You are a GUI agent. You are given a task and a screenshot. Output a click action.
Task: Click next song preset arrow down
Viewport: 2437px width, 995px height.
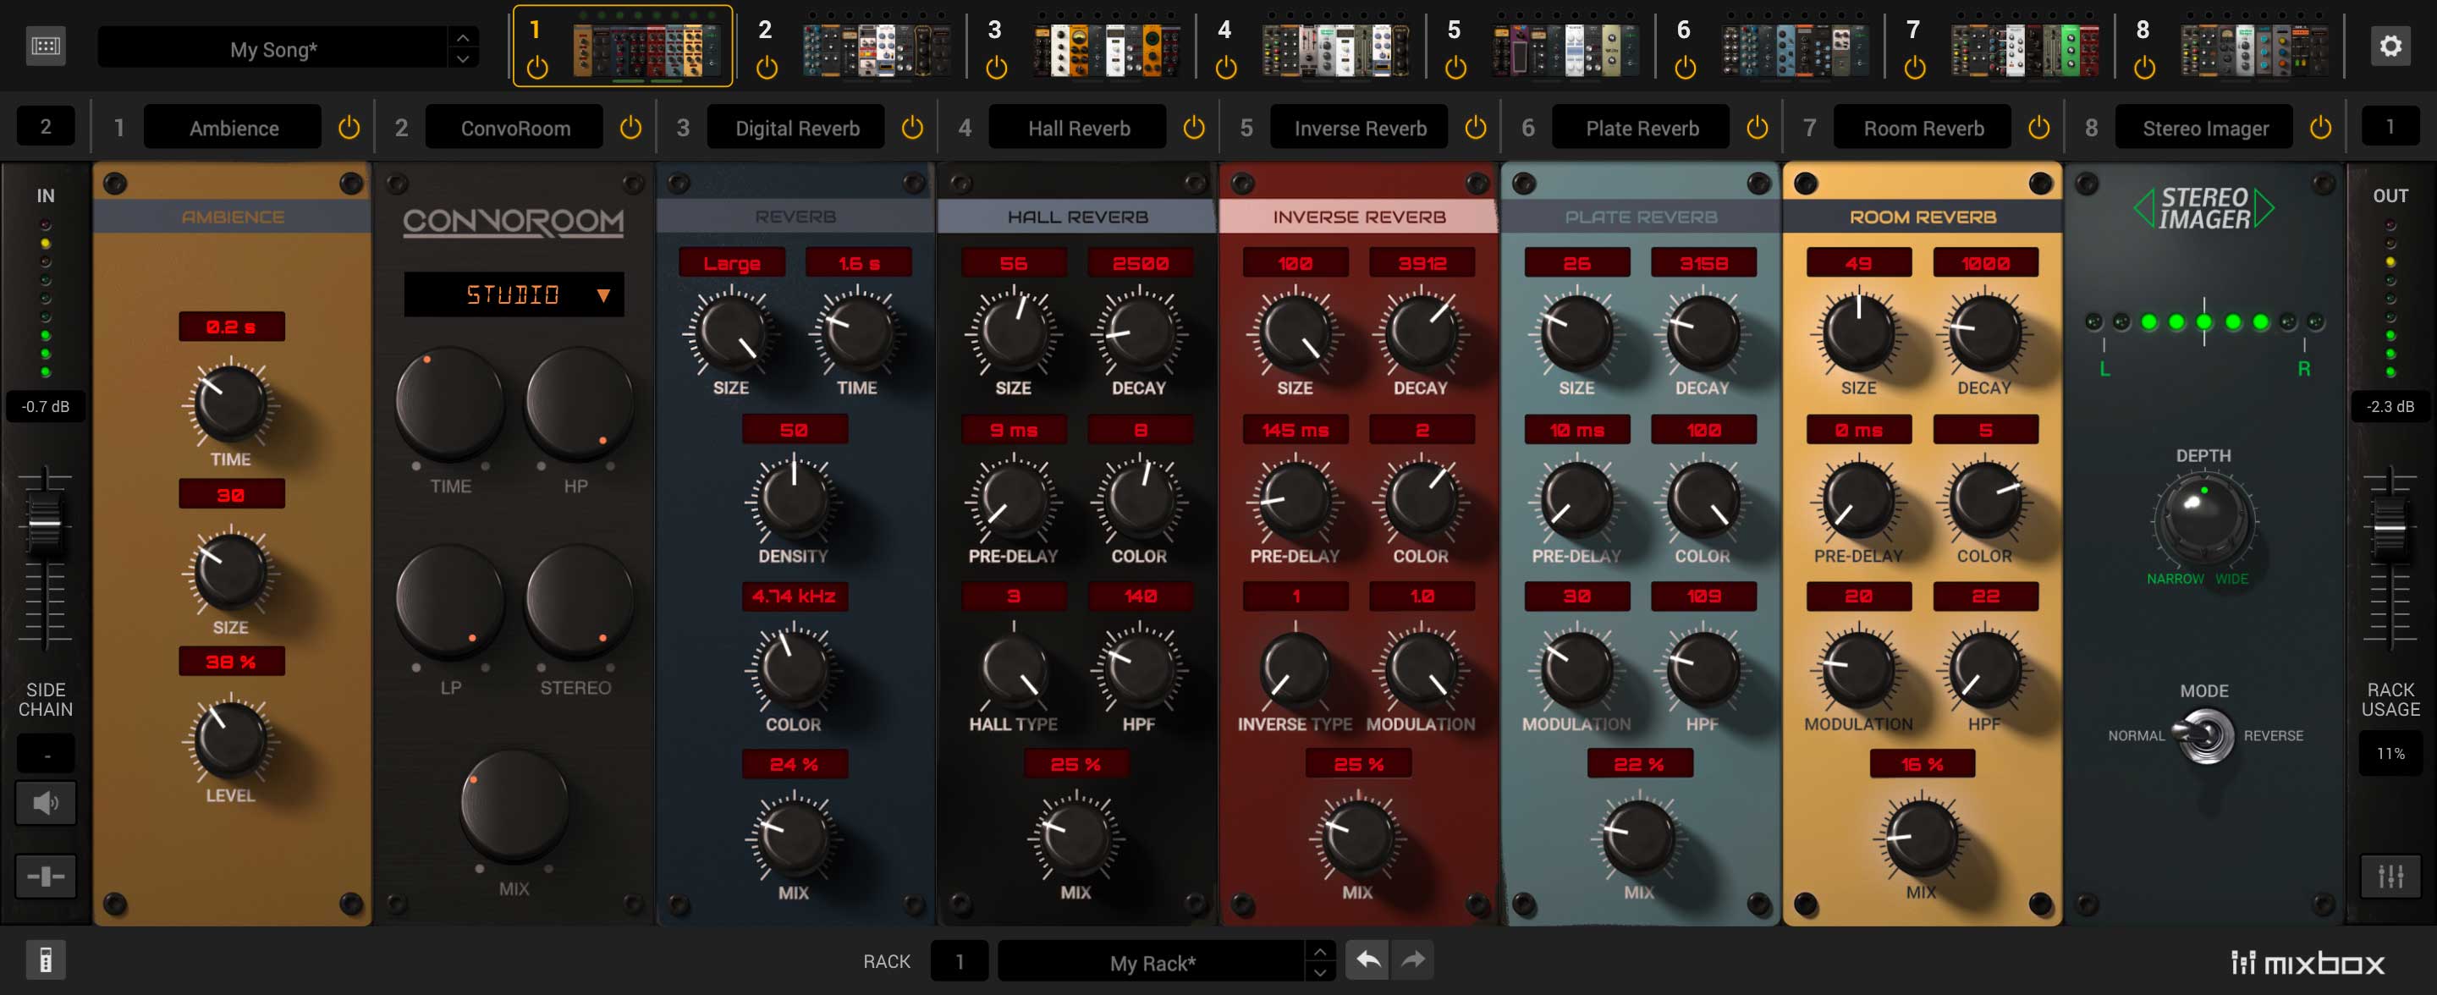[463, 58]
